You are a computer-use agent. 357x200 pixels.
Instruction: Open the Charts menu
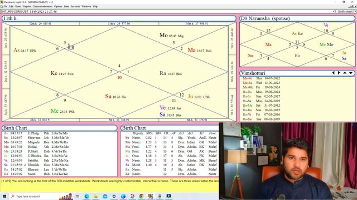(x=18, y=7)
